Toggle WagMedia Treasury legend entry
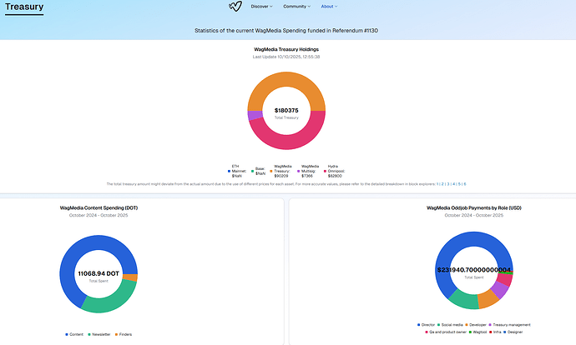576x345 pixels. tap(281, 171)
